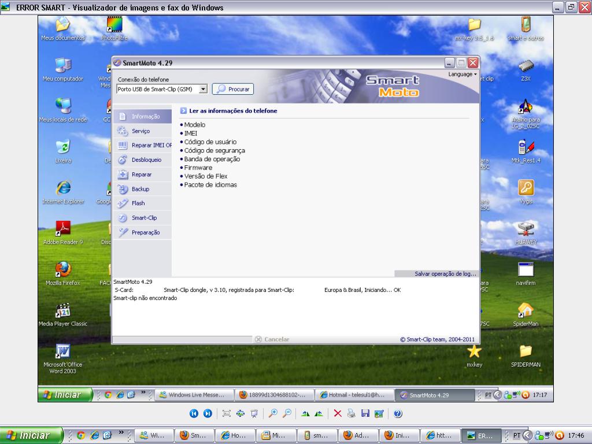The height and width of the screenshot is (444, 592).
Task: Click the 'Hotmail - telesul1@h...' taskbar button
Action: click(354, 395)
